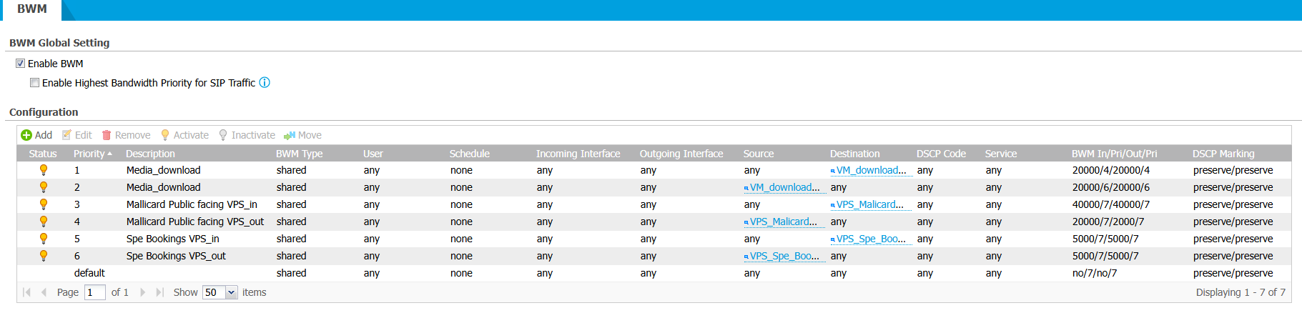Uncheck Enable BWM checkbox
Image resolution: width=1302 pixels, height=313 pixels.
click(x=21, y=64)
